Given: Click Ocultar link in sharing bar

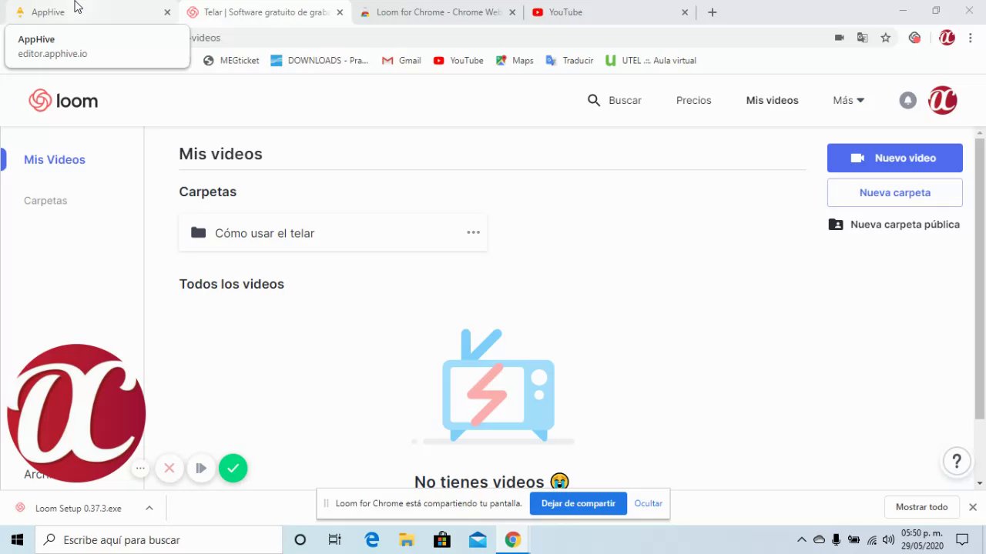Looking at the screenshot, I should coord(648,503).
